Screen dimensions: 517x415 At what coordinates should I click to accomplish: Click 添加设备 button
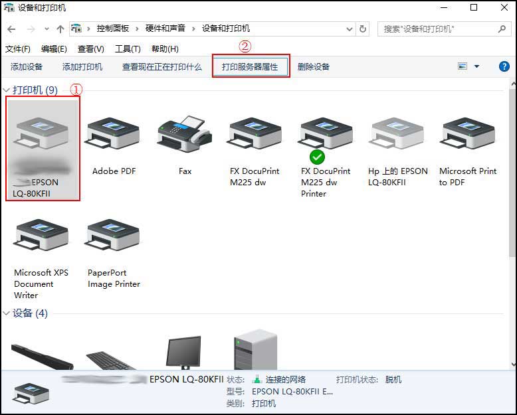[x=27, y=67]
